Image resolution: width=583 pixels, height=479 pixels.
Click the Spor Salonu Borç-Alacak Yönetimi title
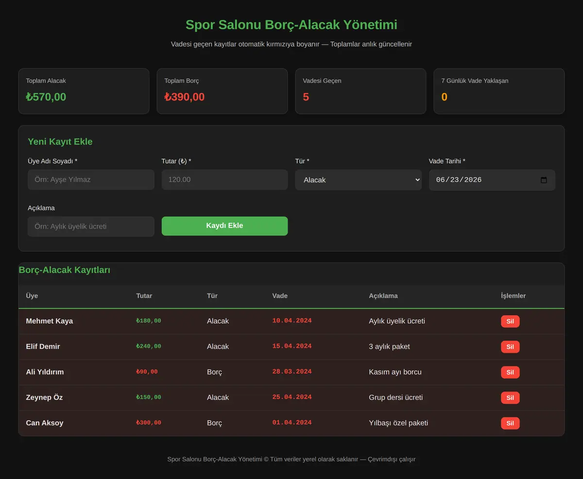(x=291, y=25)
